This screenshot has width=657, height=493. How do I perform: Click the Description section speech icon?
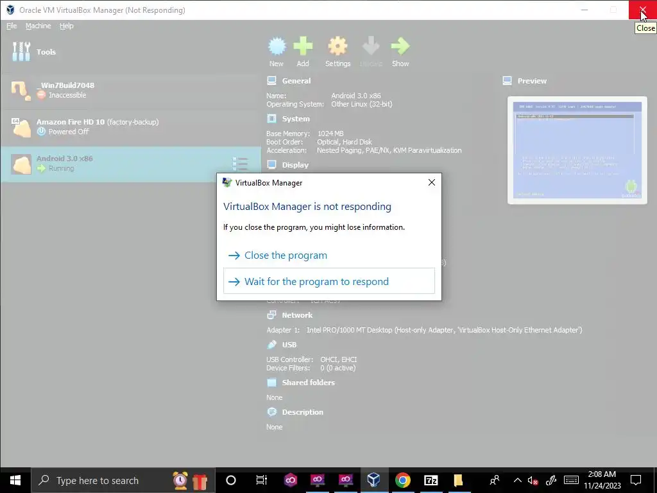point(271,412)
